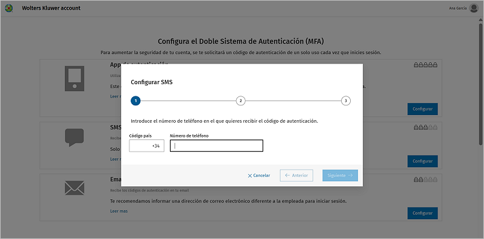Click the security padlocks on Email card
This screenshot has width=484, height=239.
[x=425, y=179]
